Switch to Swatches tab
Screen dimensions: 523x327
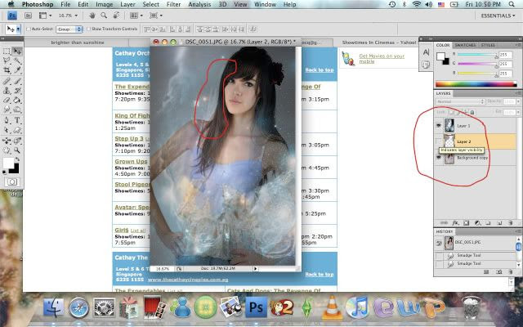pyautogui.click(x=465, y=45)
